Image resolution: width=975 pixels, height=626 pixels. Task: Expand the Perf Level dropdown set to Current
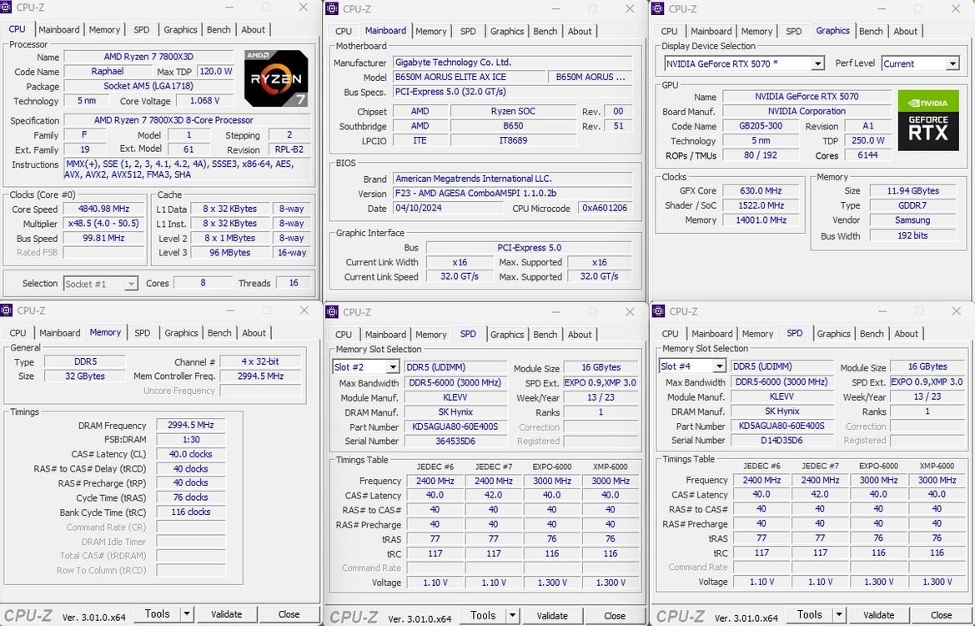coord(920,63)
